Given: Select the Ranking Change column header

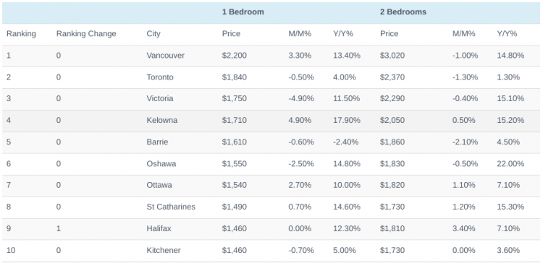Looking at the screenshot, I should (86, 34).
